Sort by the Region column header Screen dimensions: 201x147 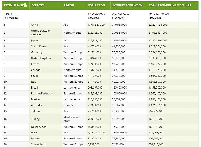click(69, 5)
